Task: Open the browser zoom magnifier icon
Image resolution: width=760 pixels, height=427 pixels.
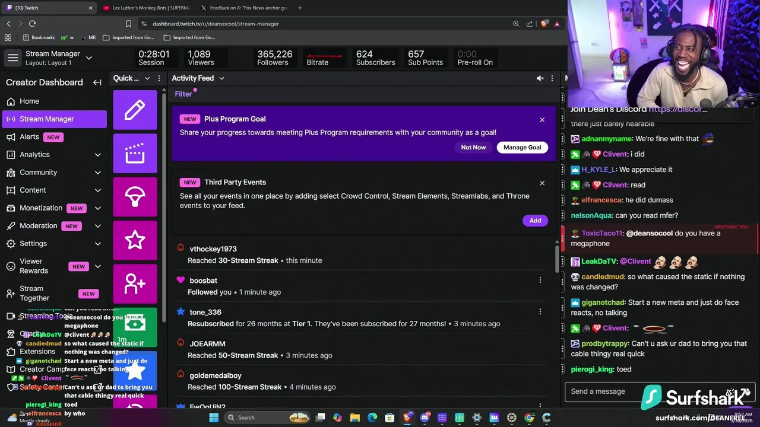Action: (516, 24)
